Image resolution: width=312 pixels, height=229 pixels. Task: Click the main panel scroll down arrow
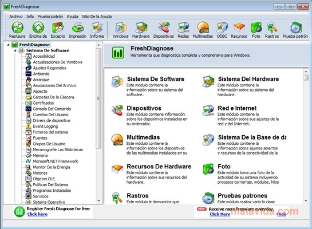point(306,201)
